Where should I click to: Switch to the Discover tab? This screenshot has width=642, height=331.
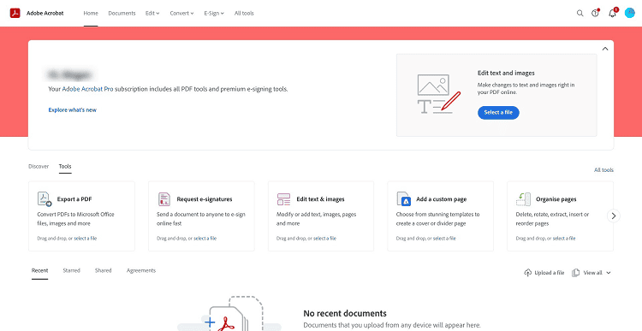click(x=39, y=166)
